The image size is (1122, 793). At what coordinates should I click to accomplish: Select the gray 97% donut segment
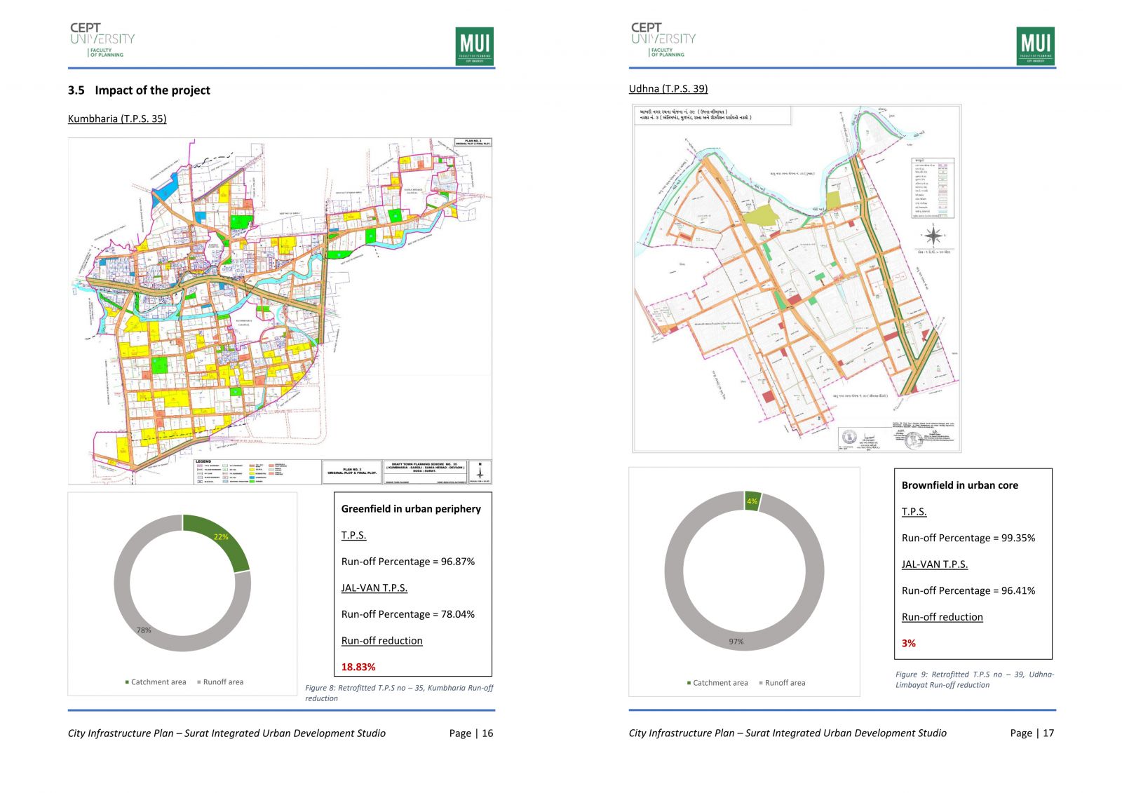(736, 642)
